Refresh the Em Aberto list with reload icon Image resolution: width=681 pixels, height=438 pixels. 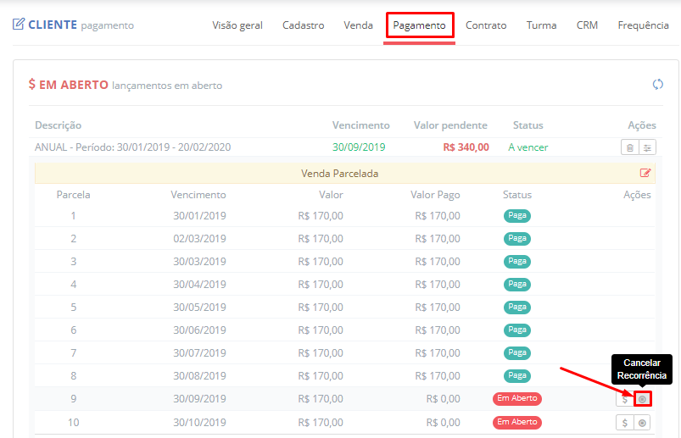(x=657, y=84)
